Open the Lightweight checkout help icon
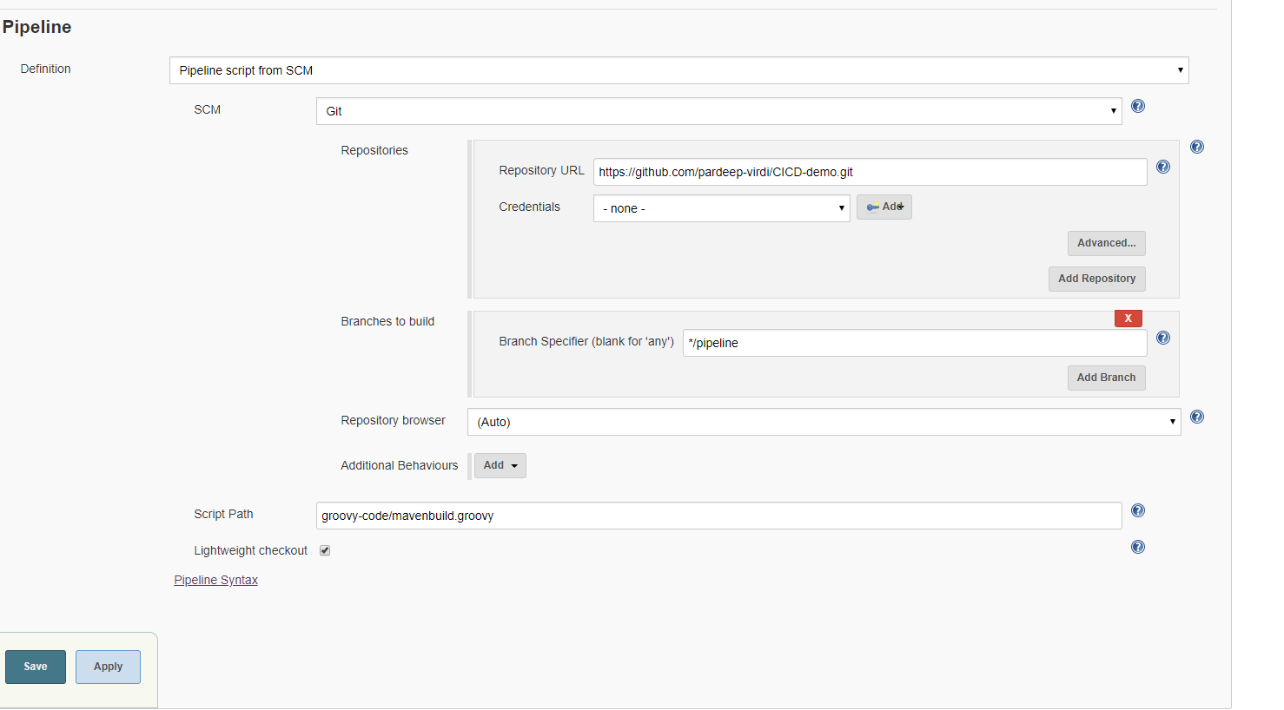 [x=1138, y=547]
